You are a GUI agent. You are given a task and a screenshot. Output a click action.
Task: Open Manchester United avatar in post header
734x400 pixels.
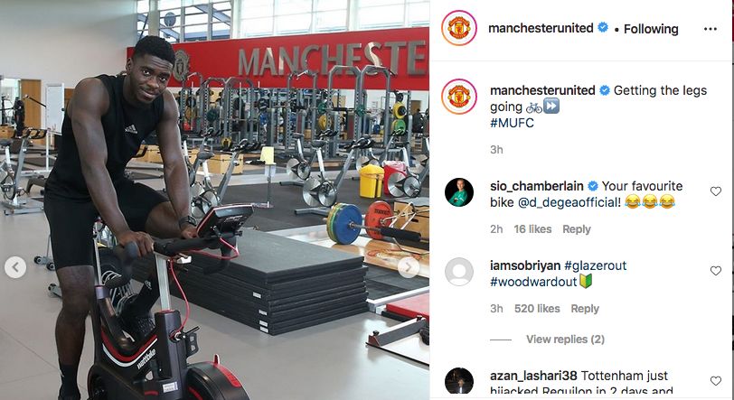click(x=459, y=28)
